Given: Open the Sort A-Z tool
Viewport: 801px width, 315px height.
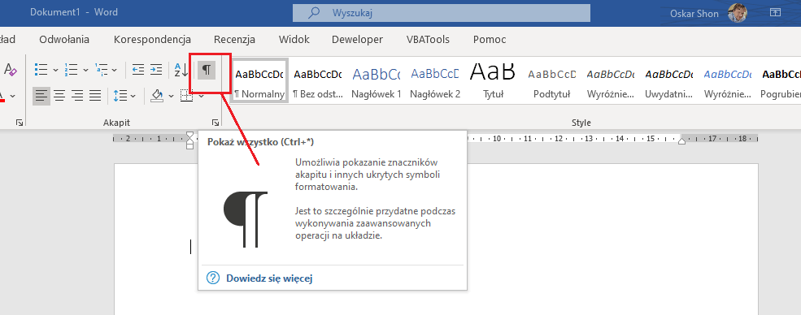Looking at the screenshot, I should pyautogui.click(x=181, y=69).
